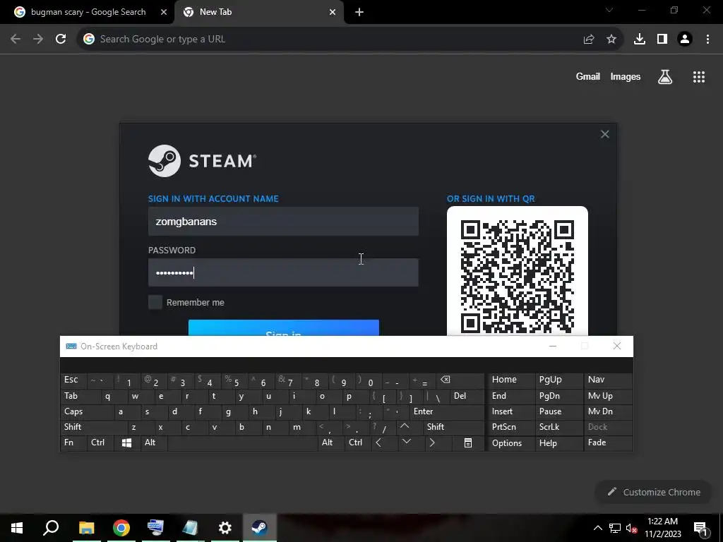Open the Chrome profile avatar

tap(685, 40)
